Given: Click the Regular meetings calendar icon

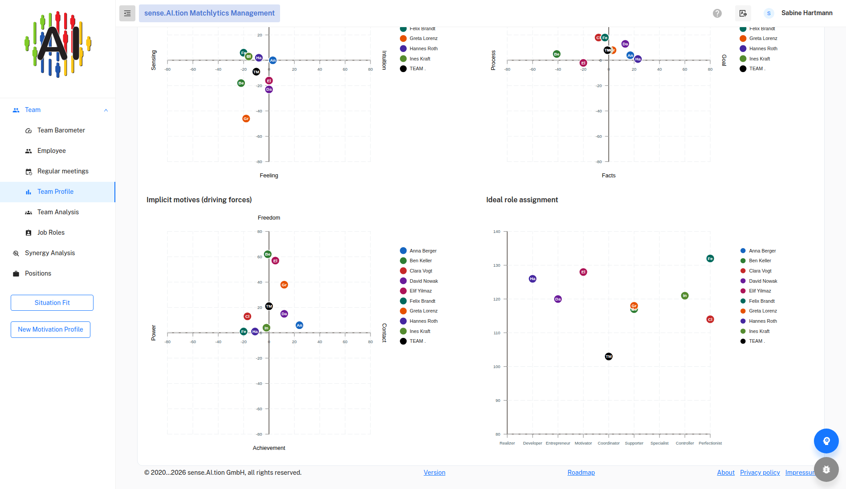Looking at the screenshot, I should [28, 172].
